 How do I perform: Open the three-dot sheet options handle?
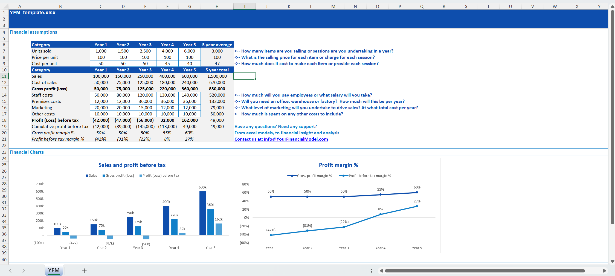point(371,271)
